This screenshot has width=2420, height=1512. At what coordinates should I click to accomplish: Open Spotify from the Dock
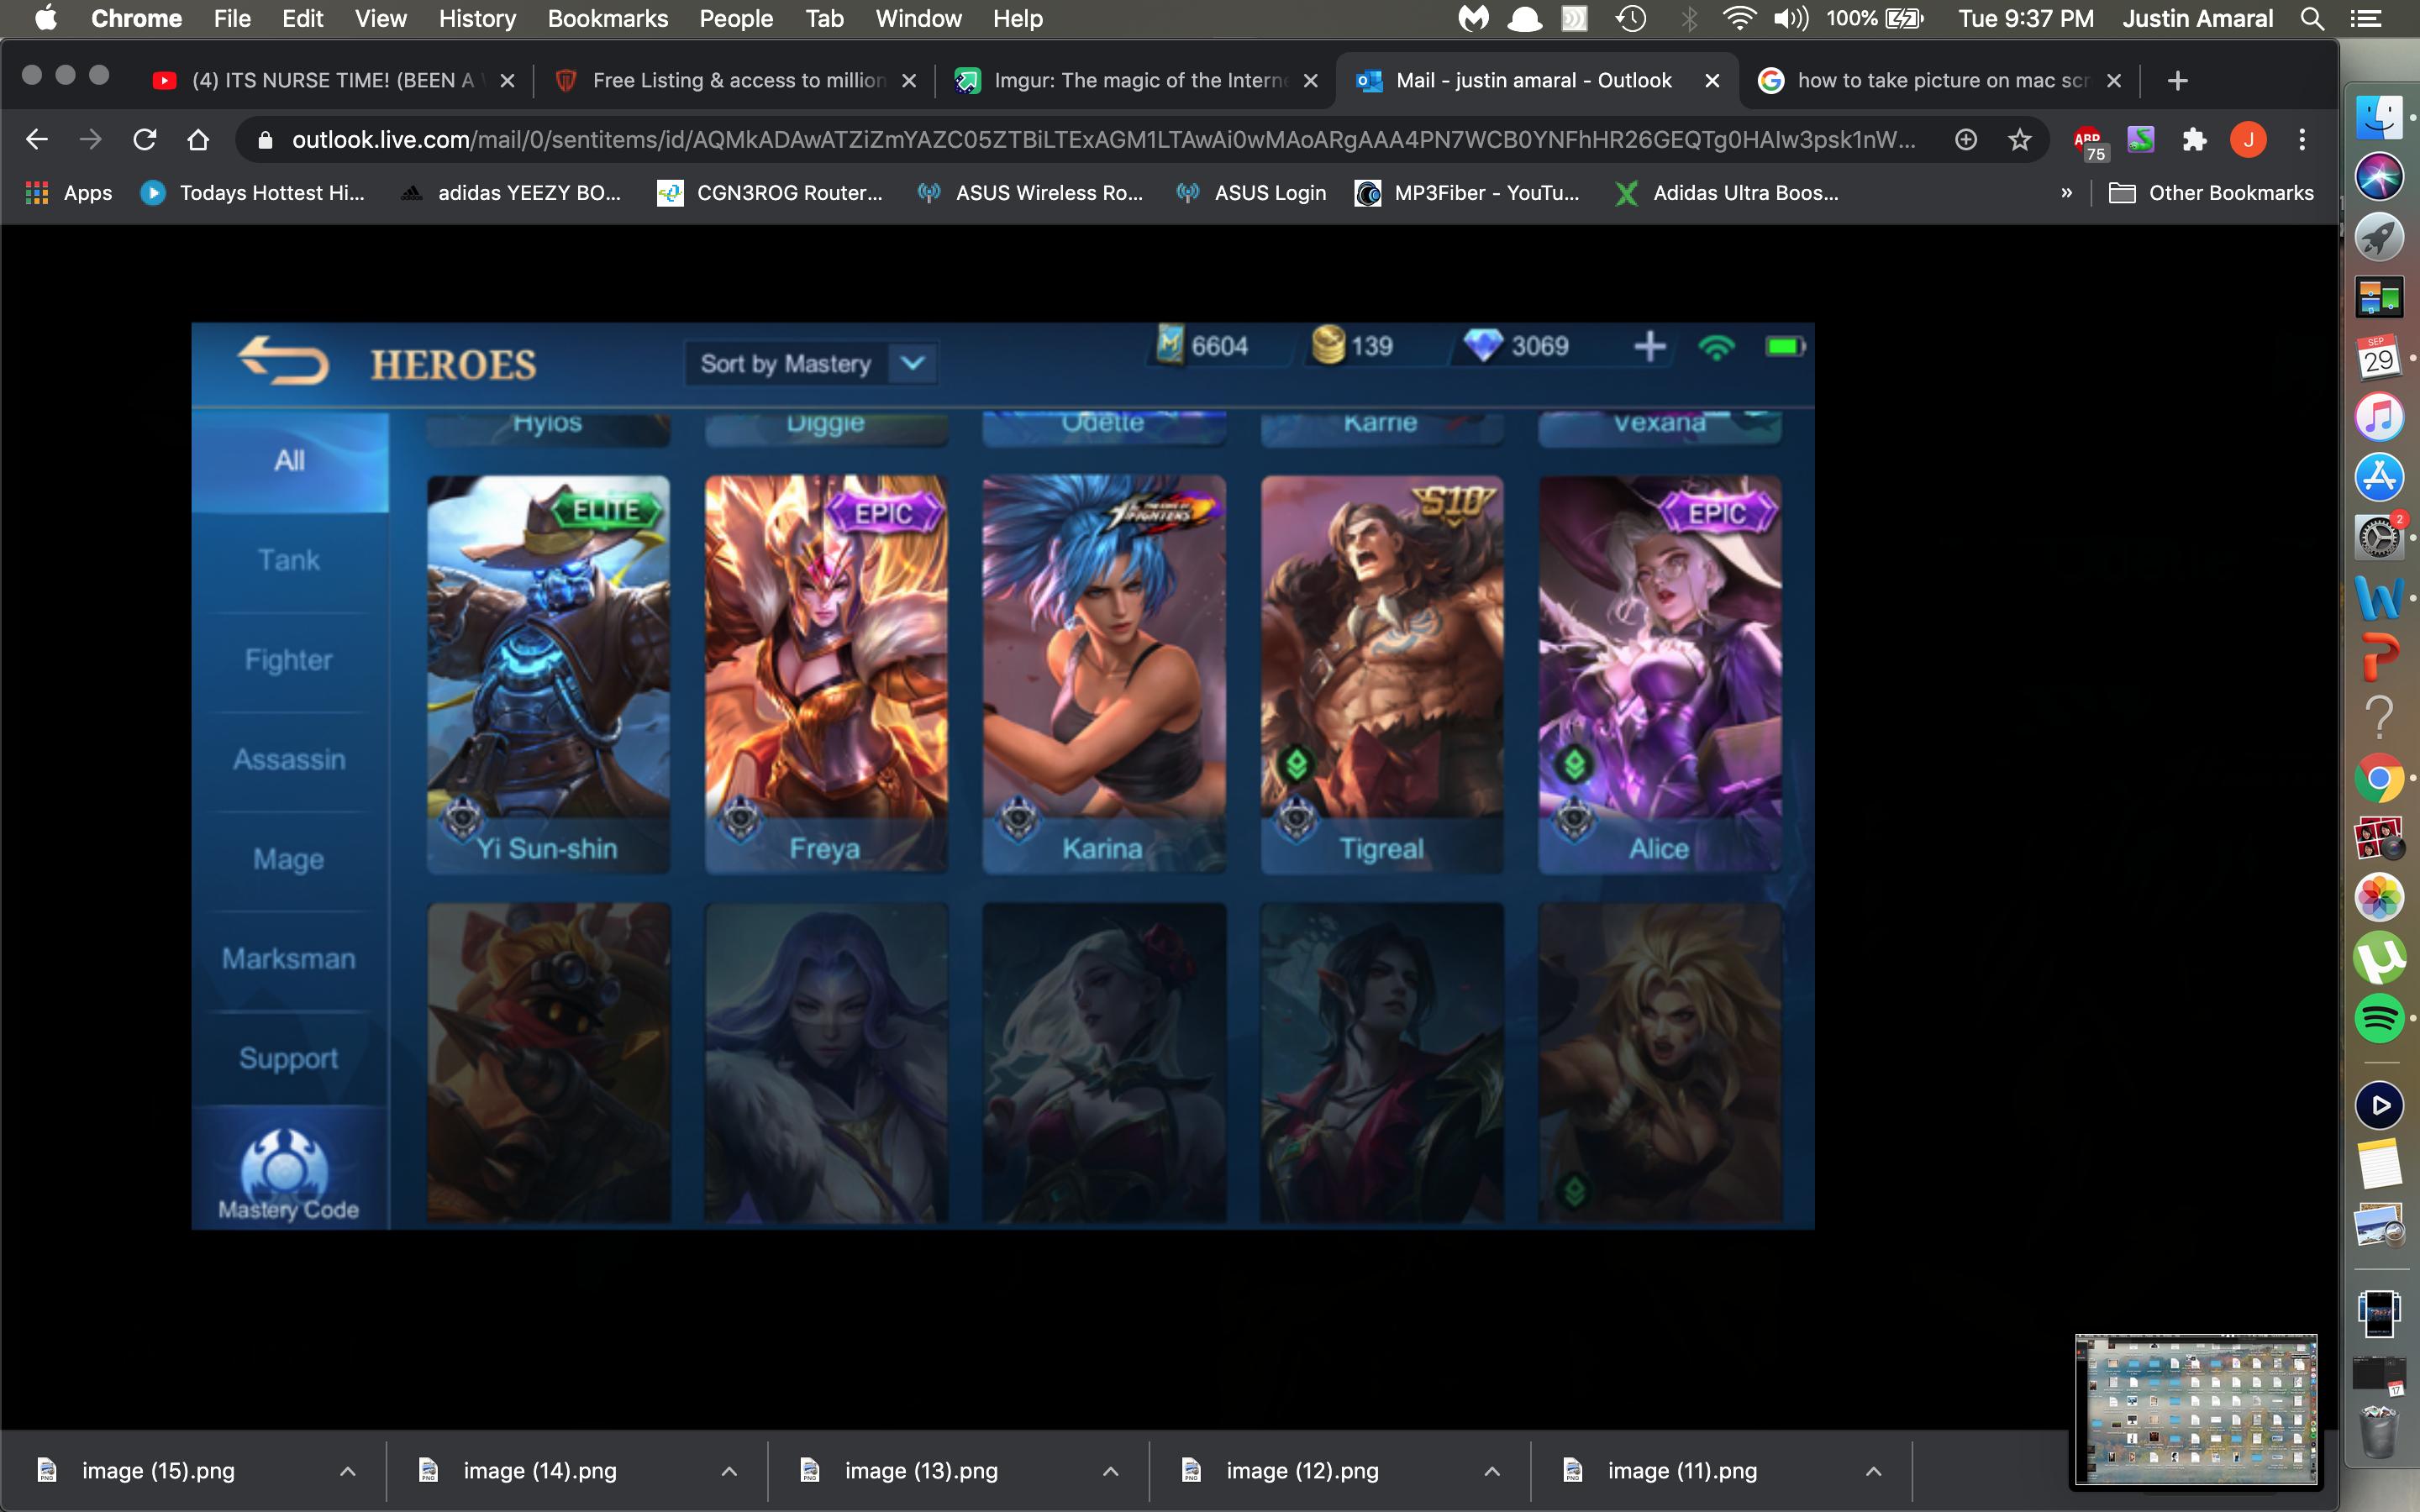2380,1019
